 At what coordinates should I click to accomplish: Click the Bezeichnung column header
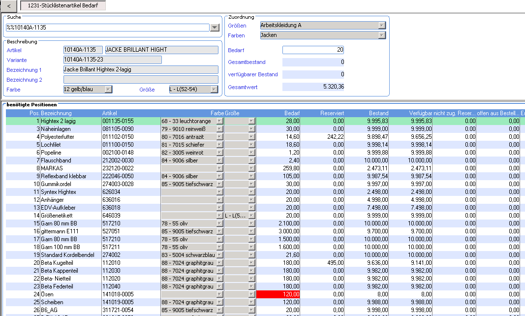(56, 113)
